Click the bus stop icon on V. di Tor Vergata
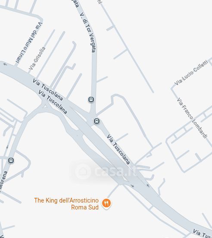This screenshot has height=238, width=212. [91, 100]
